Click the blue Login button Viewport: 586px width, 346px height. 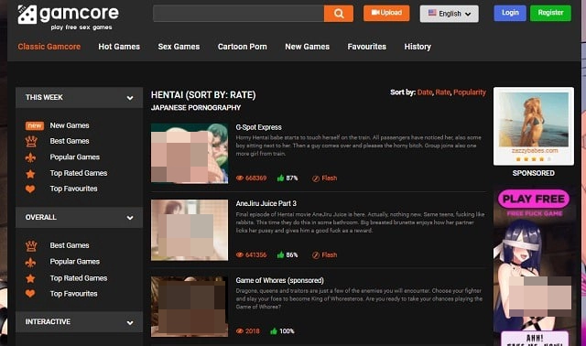coord(510,13)
